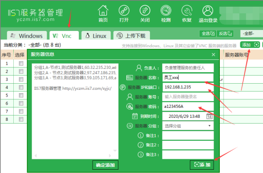Click the top-right 添加 button
This screenshot has width=263, height=173.
250,45
